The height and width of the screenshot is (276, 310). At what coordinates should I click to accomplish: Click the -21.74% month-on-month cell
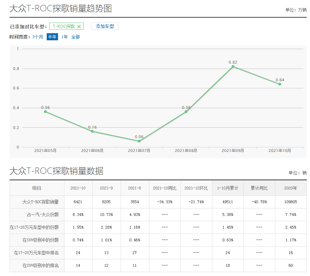(x=196, y=202)
